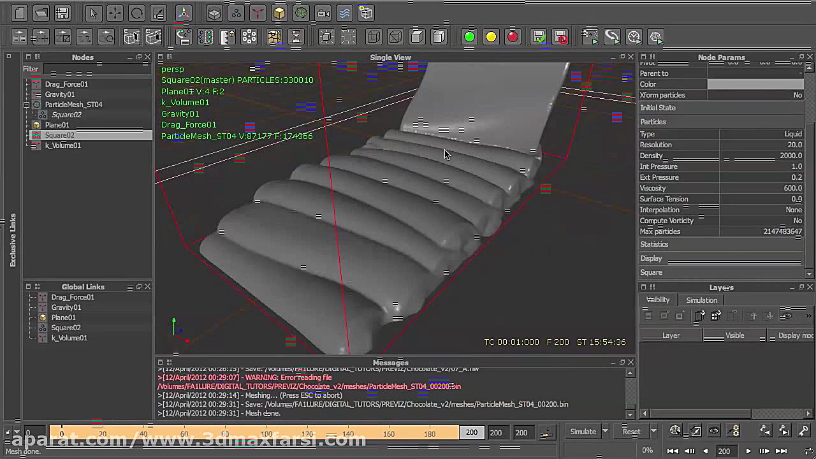Click the Simulate button

click(583, 432)
